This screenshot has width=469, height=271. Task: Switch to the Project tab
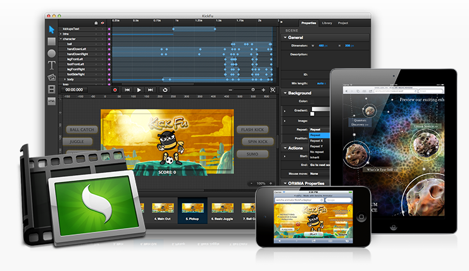pos(343,23)
